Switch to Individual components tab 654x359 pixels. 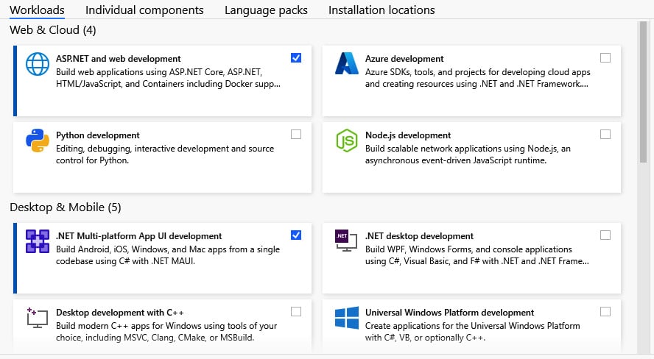point(144,10)
